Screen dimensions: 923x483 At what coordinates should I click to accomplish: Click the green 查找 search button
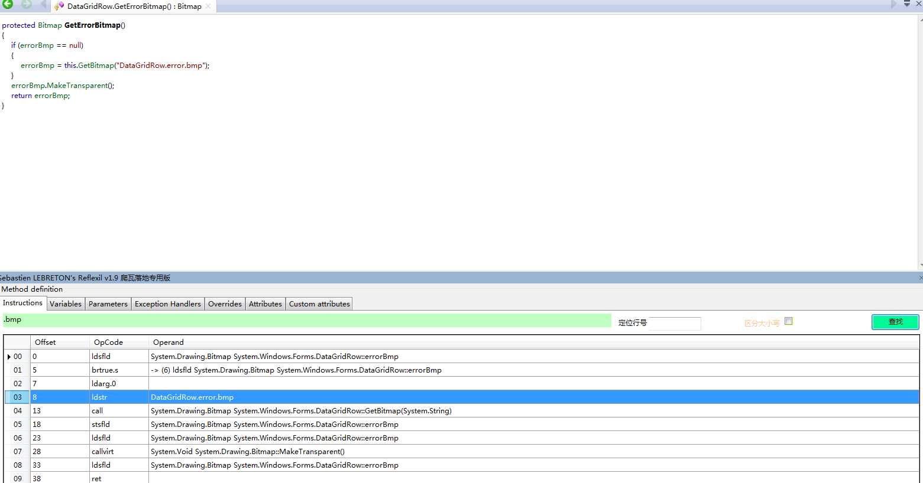895,322
